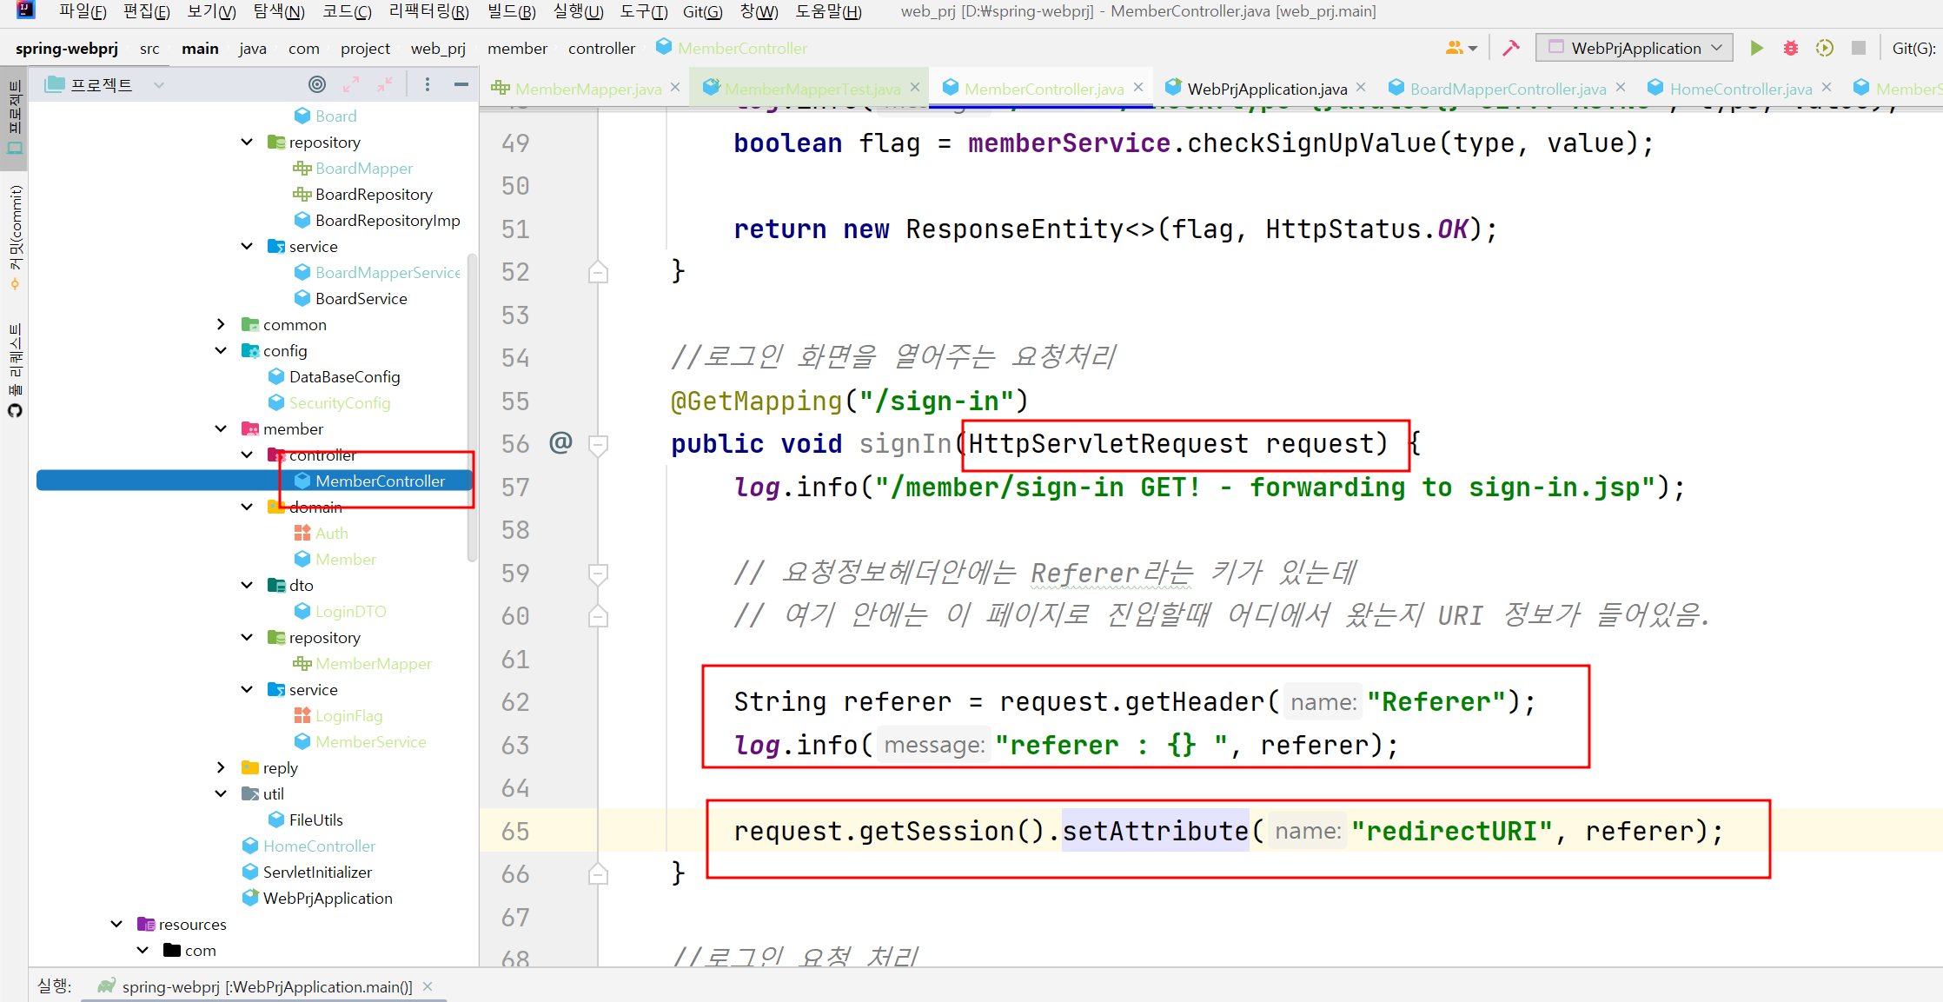Screen dimensions: 1943x1002
Task: Select SecurityConfig file in tree
Action: pos(340,402)
